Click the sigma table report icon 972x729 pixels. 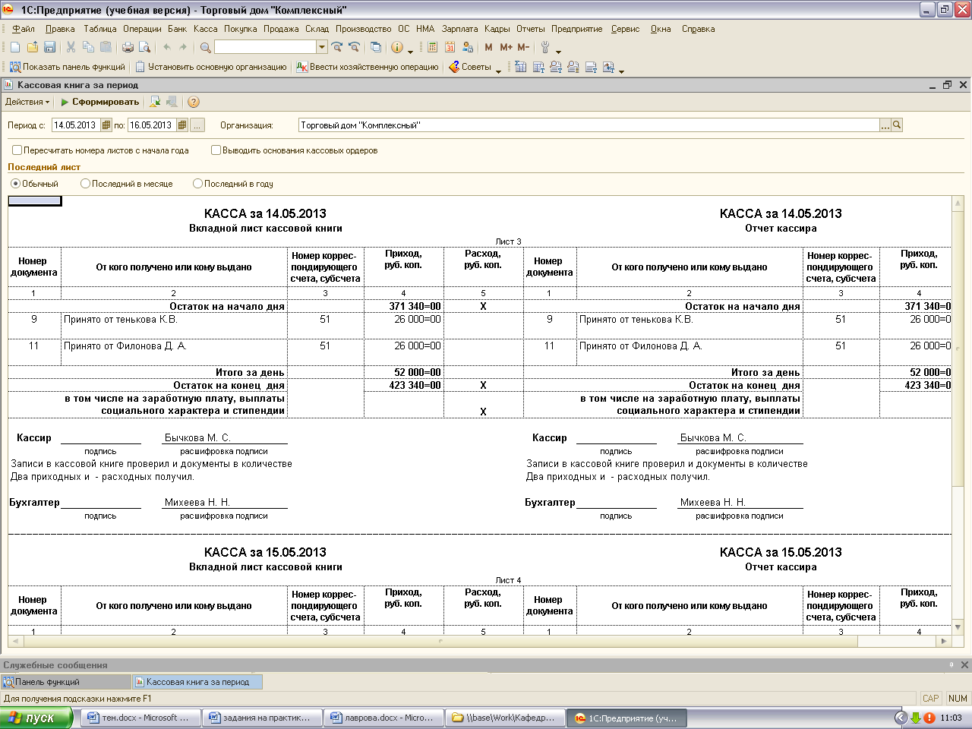click(x=521, y=67)
